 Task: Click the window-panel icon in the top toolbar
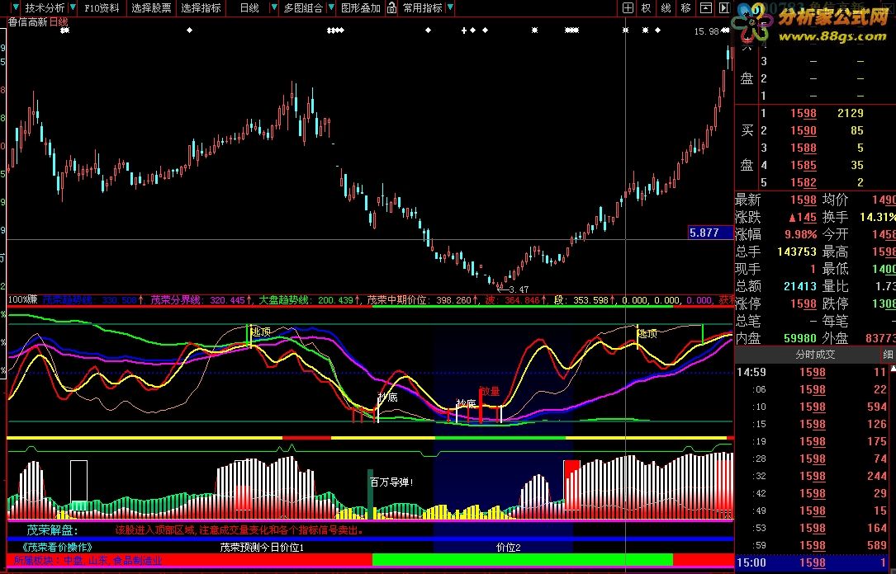pyautogui.click(x=706, y=8)
